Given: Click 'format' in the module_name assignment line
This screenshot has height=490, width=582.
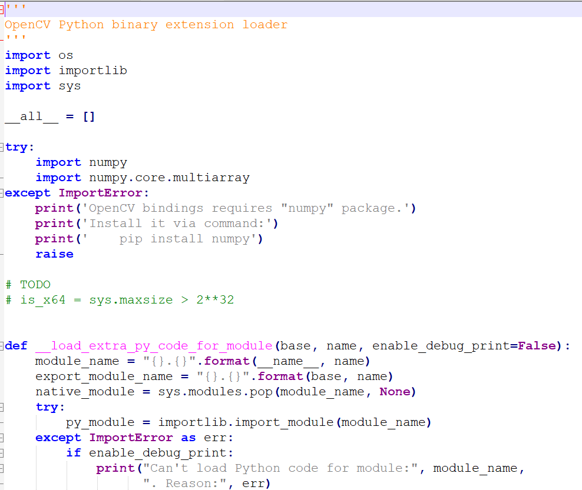Looking at the screenshot, I should coord(227,361).
